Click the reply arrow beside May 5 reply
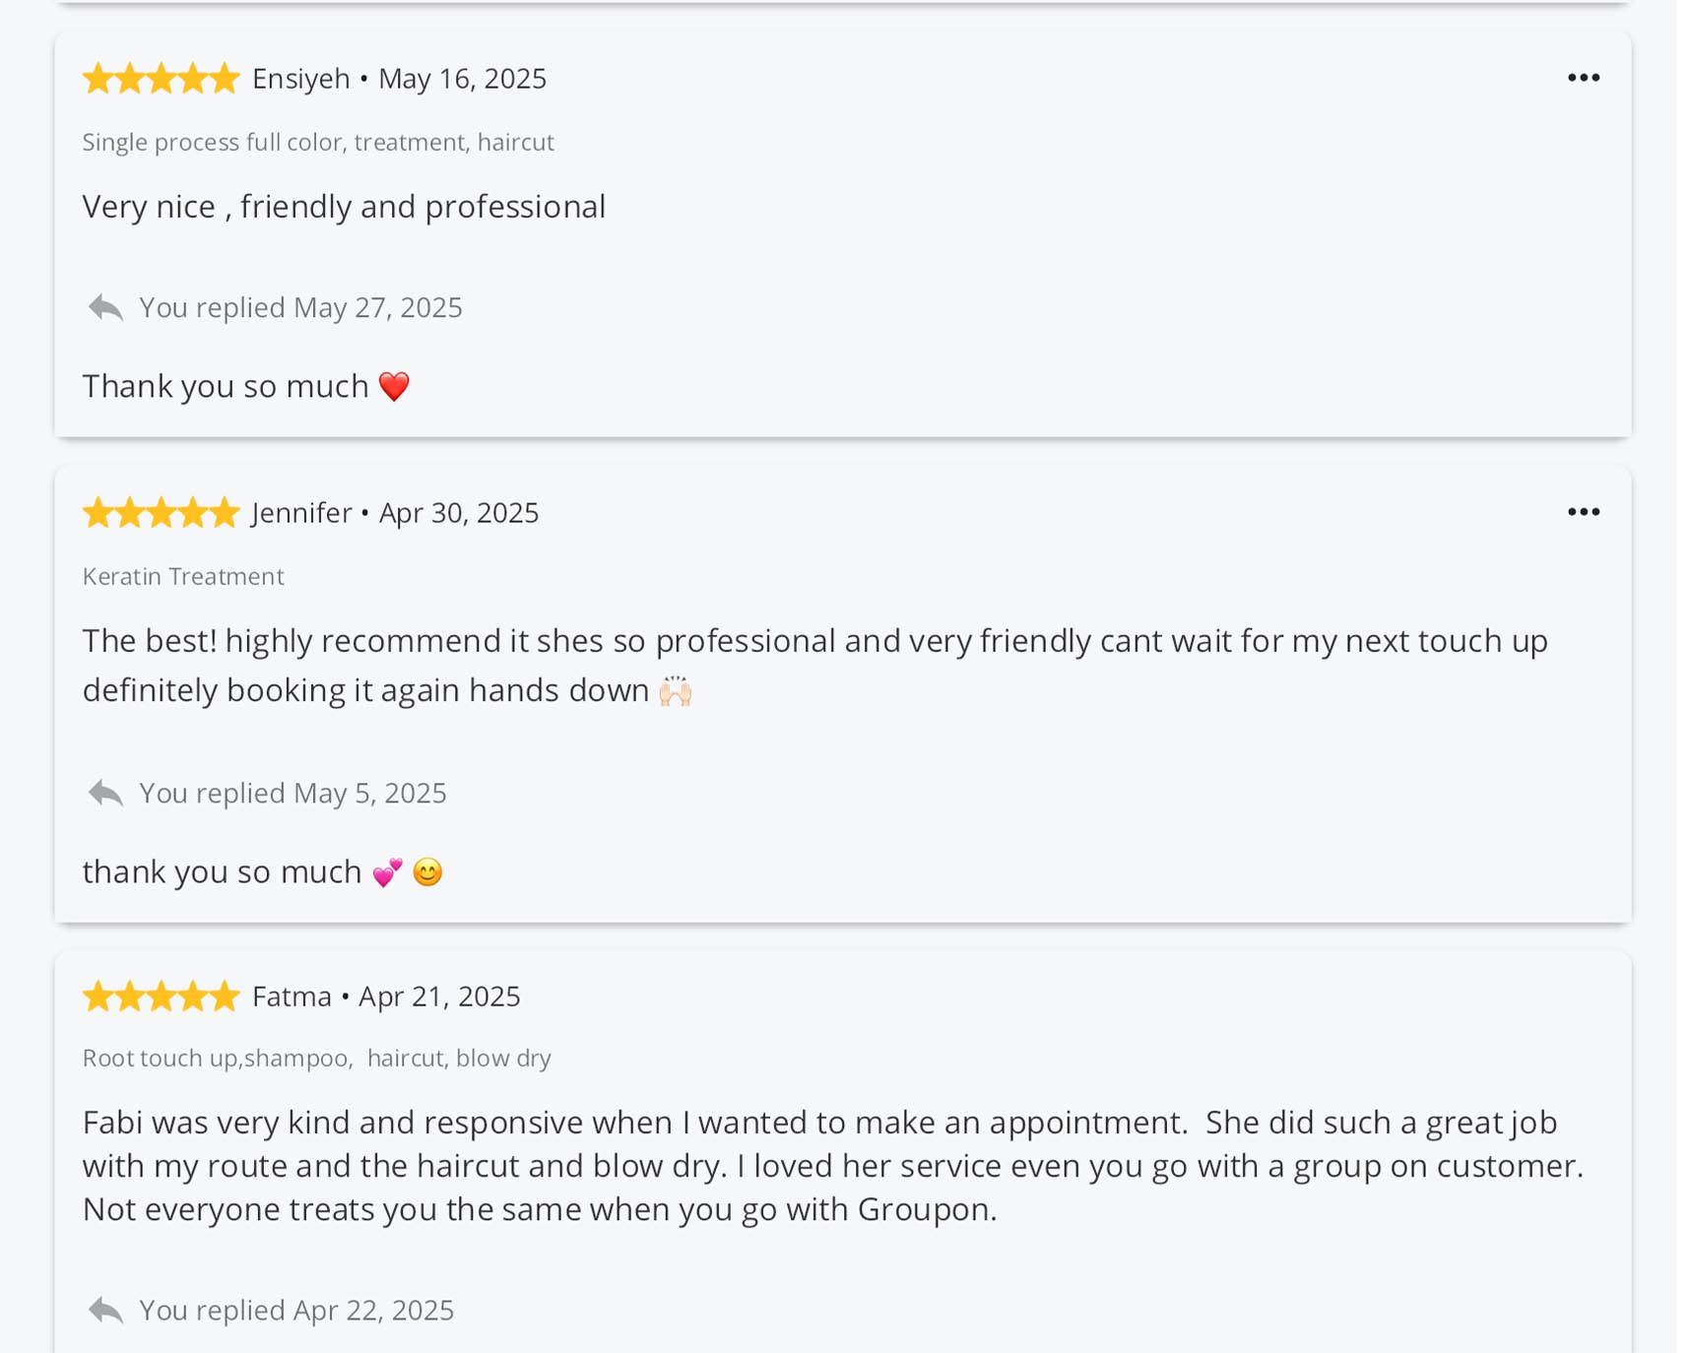This screenshot has height=1353, width=1692. 105,793
